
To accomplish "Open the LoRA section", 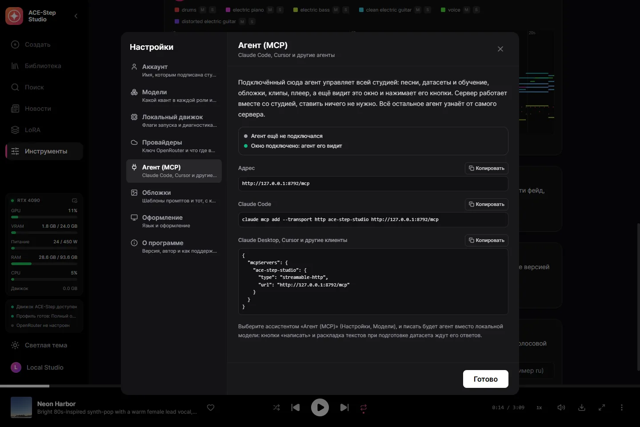I will pos(44,130).
